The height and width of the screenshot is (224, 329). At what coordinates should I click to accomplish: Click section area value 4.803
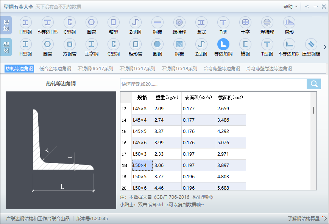click(231, 176)
